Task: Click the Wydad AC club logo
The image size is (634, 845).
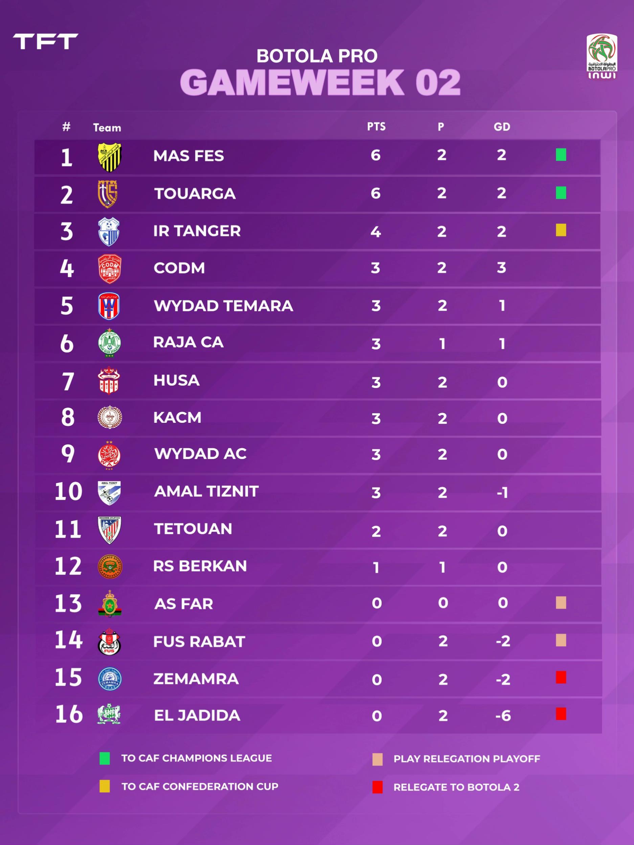Action: coord(109,455)
